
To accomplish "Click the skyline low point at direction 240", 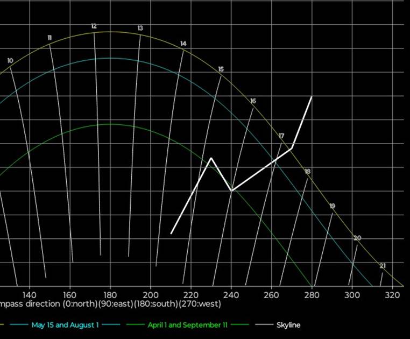I will [231, 191].
